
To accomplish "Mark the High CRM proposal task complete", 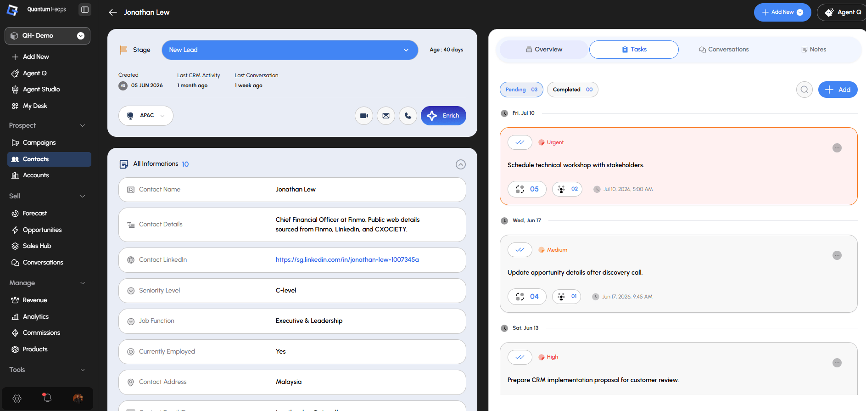I will point(520,357).
